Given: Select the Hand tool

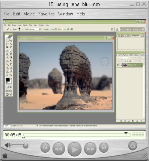Looking at the screenshot, I should coord(7,75).
